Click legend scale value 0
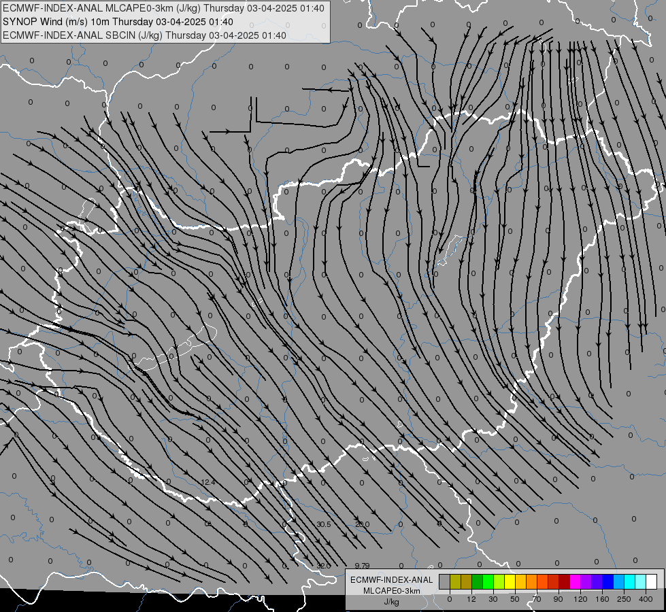 point(450,599)
